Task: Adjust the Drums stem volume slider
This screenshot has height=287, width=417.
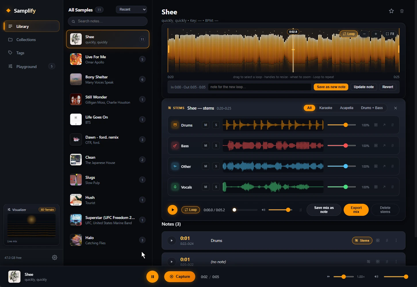Action: click(x=342, y=125)
